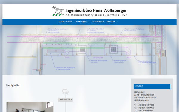This screenshot has height=112, width=179.
Task: Click the tagline Elektromagnetische Schirmung - HF-Technik - EMV
Action: (x=96, y=15)
